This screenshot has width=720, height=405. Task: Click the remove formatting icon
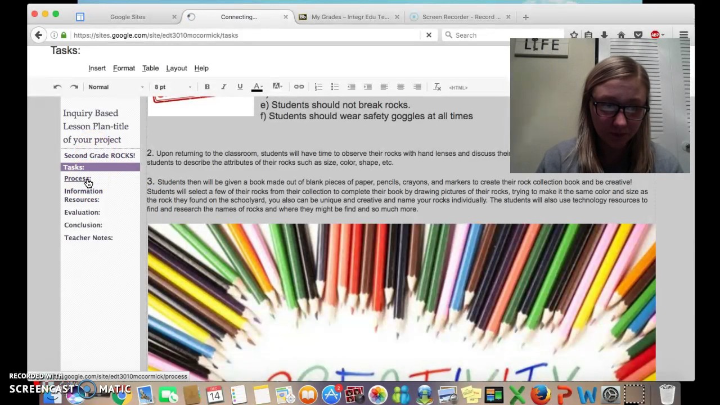tap(437, 87)
